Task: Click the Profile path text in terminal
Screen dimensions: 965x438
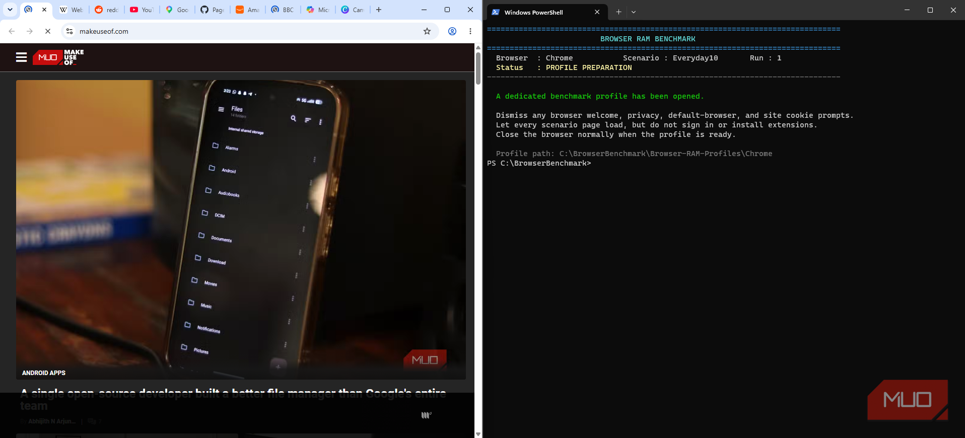Action: coord(634,154)
